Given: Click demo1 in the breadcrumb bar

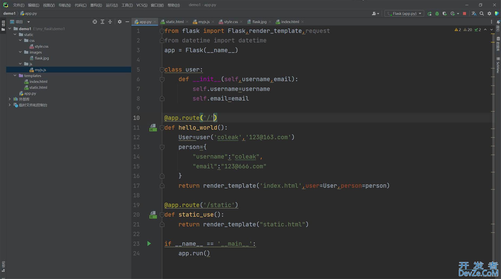Looking at the screenshot, I should [x=9, y=14].
